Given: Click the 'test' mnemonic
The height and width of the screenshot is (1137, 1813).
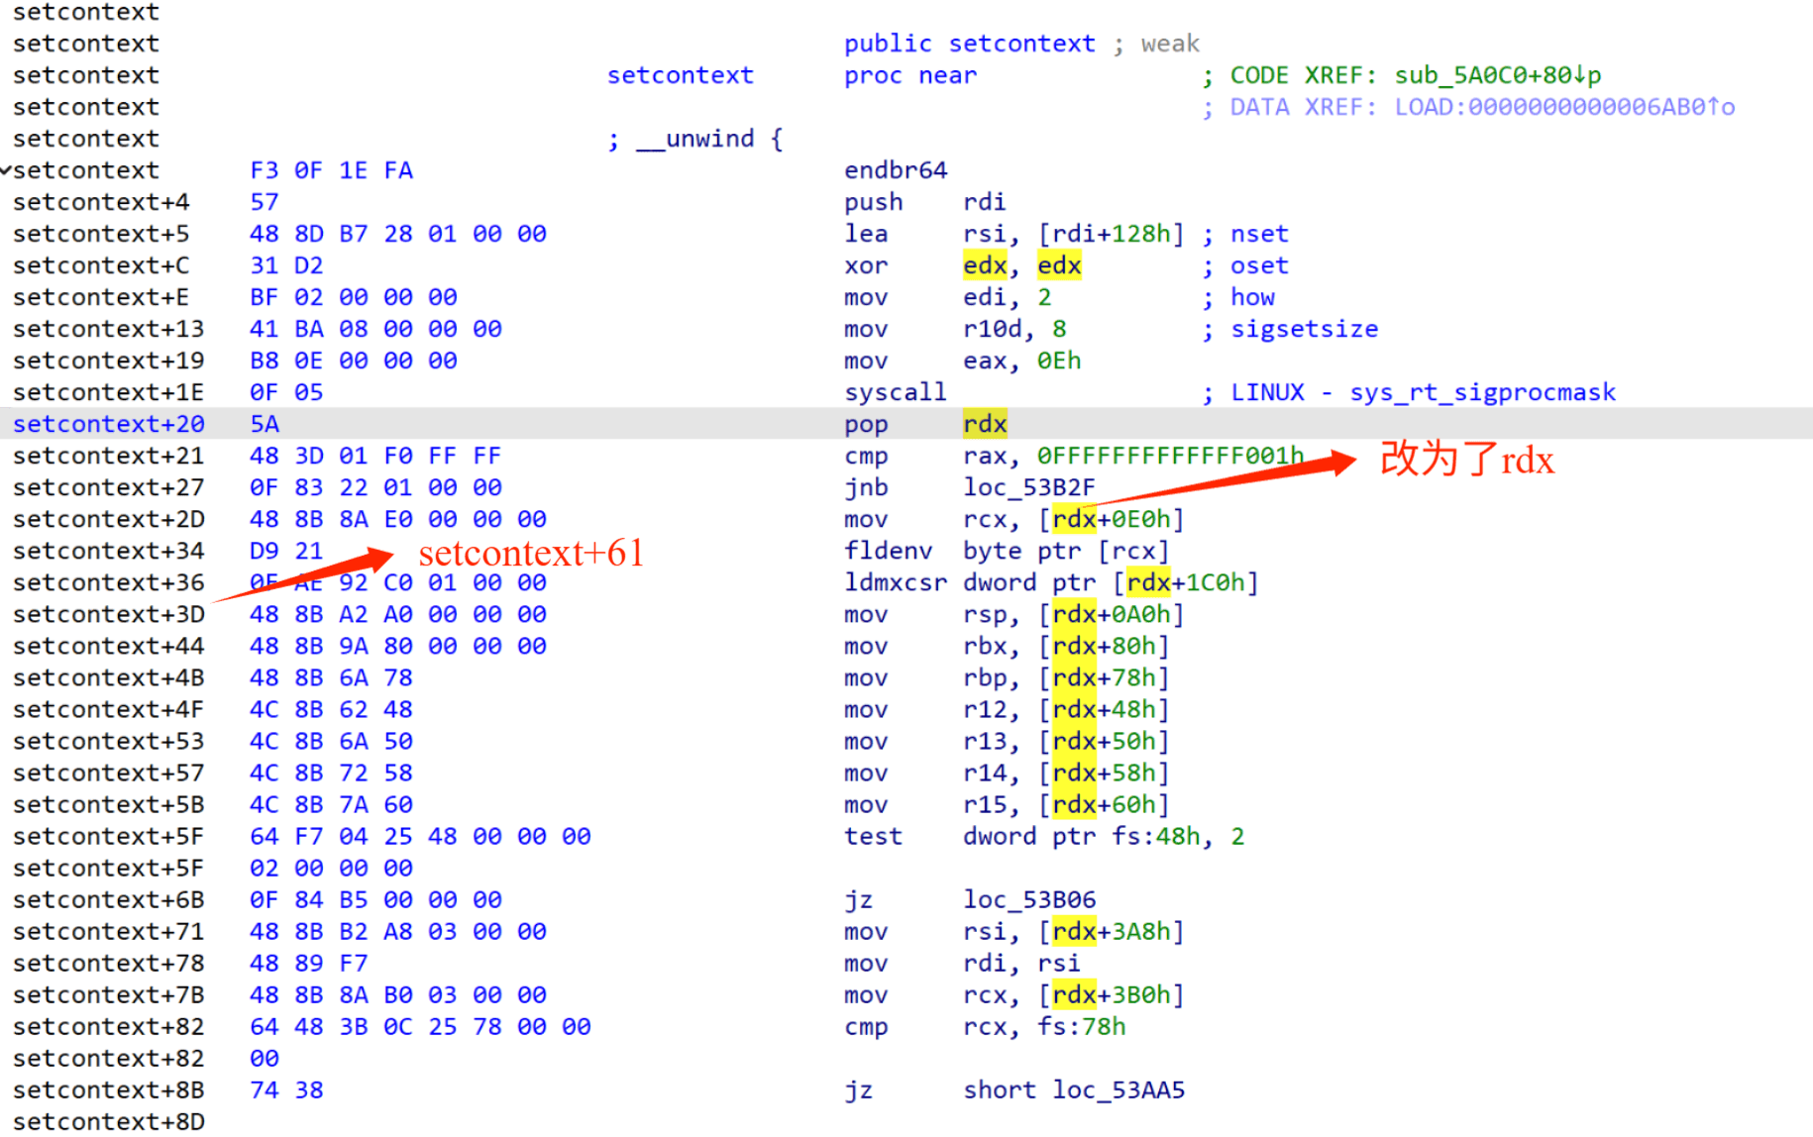Looking at the screenshot, I should pyautogui.click(x=873, y=836).
